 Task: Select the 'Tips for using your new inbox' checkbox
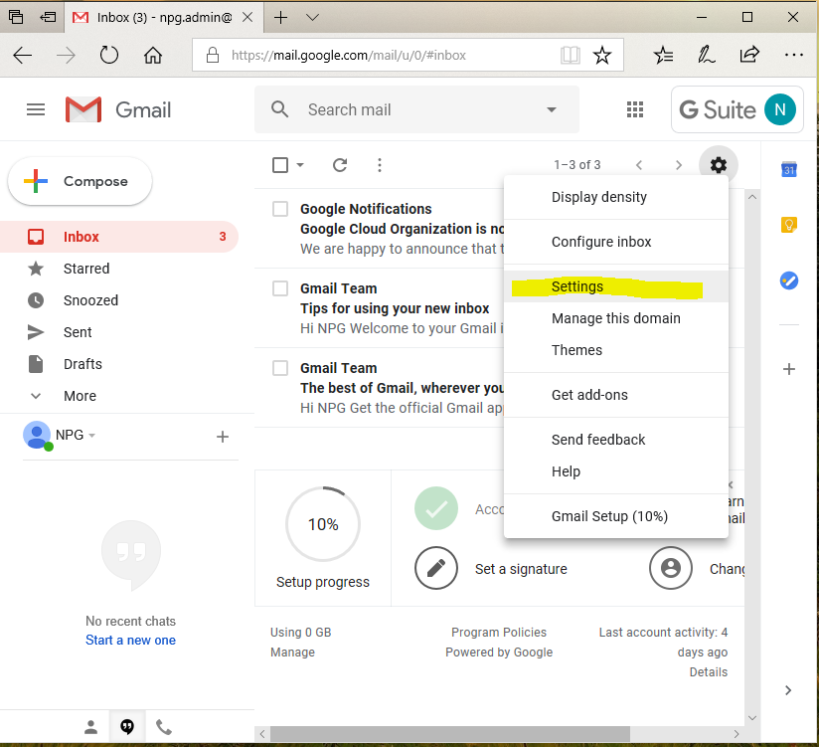tap(280, 288)
